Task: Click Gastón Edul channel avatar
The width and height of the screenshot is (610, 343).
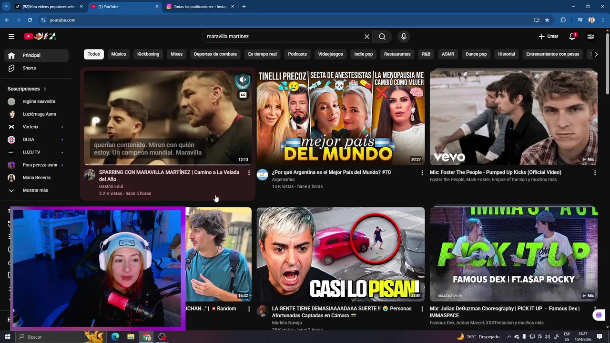Action: tap(90, 174)
